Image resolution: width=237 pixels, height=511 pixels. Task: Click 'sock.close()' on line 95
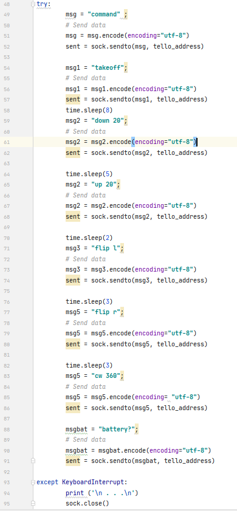[88, 504]
